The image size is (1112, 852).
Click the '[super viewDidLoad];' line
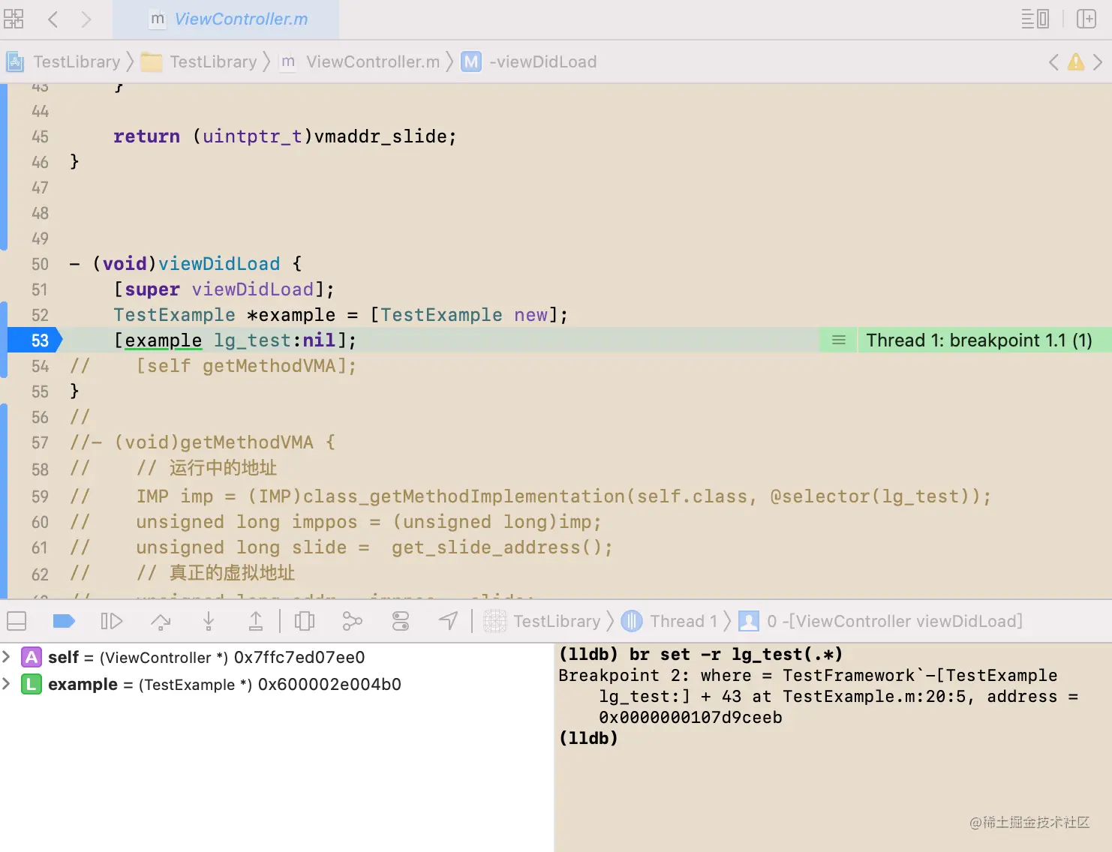(x=224, y=289)
